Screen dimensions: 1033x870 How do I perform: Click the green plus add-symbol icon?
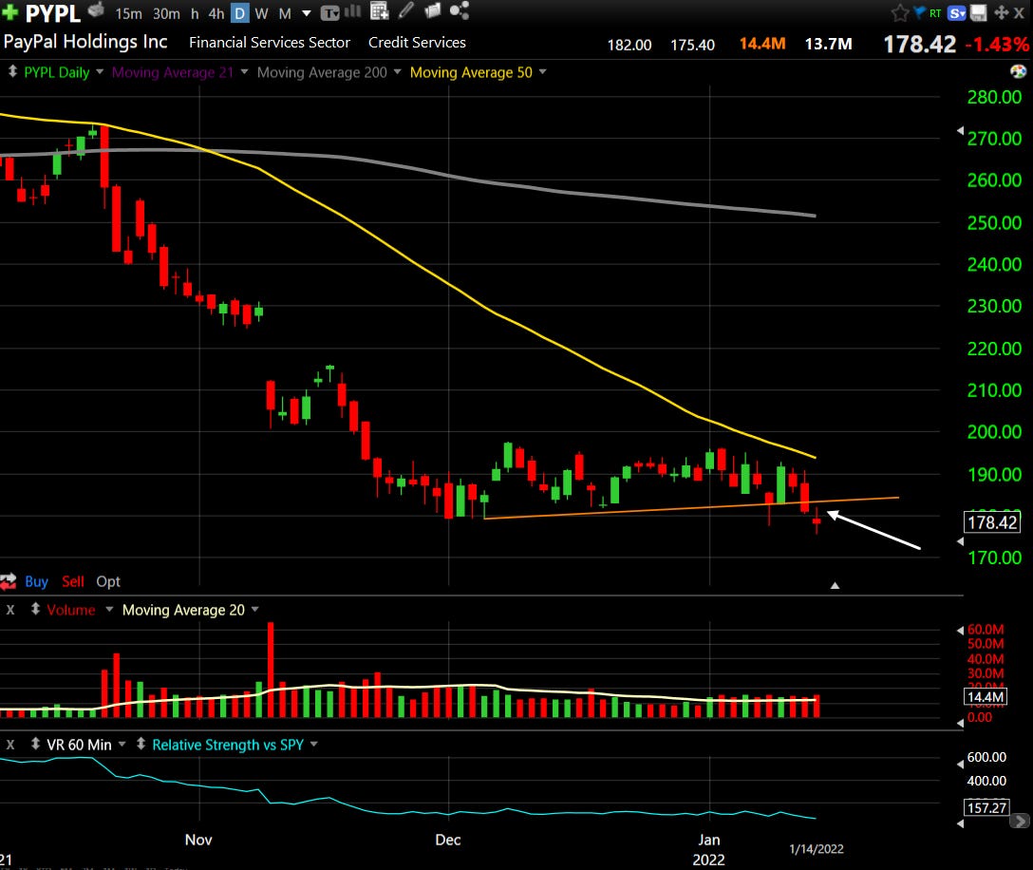coord(9,11)
